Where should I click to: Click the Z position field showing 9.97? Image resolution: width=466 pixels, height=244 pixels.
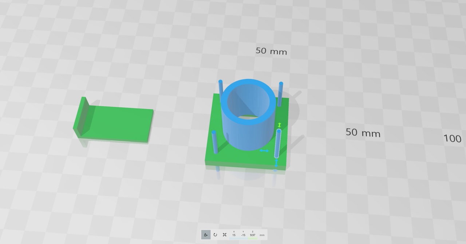pos(253,235)
